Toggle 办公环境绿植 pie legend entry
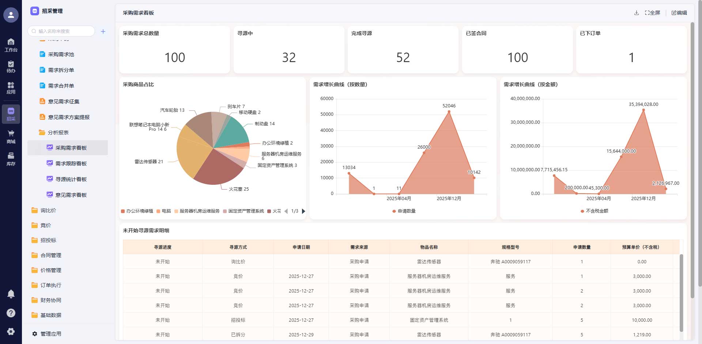 pos(137,211)
